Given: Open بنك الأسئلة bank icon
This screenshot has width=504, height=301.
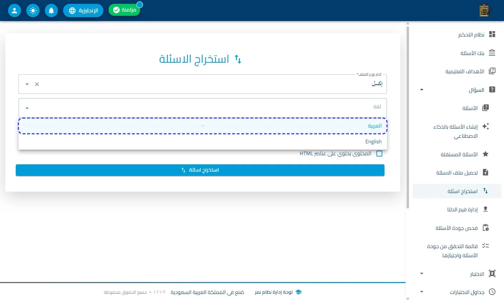Looking at the screenshot, I should pyautogui.click(x=492, y=53).
